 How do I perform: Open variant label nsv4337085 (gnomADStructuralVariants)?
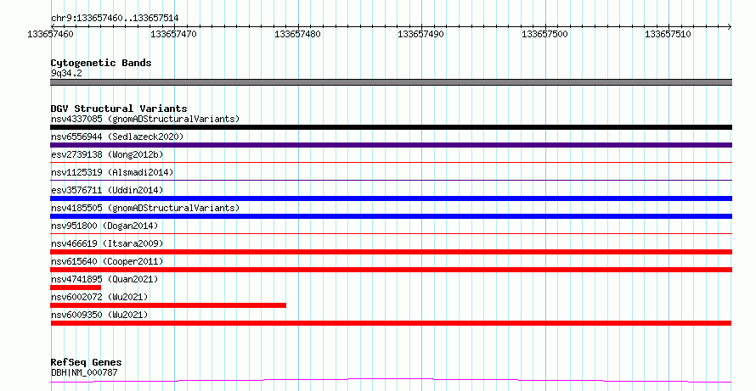tap(145, 119)
